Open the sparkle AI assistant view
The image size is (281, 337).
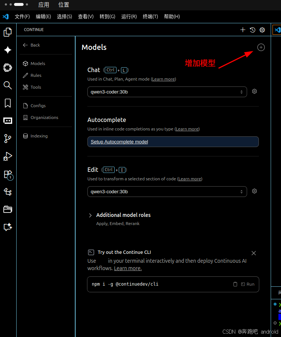(8, 50)
